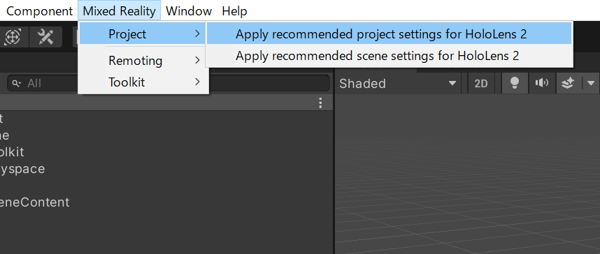Image resolution: width=600 pixels, height=254 pixels.
Task: Expand the Toolkit submenu
Action: tap(143, 82)
